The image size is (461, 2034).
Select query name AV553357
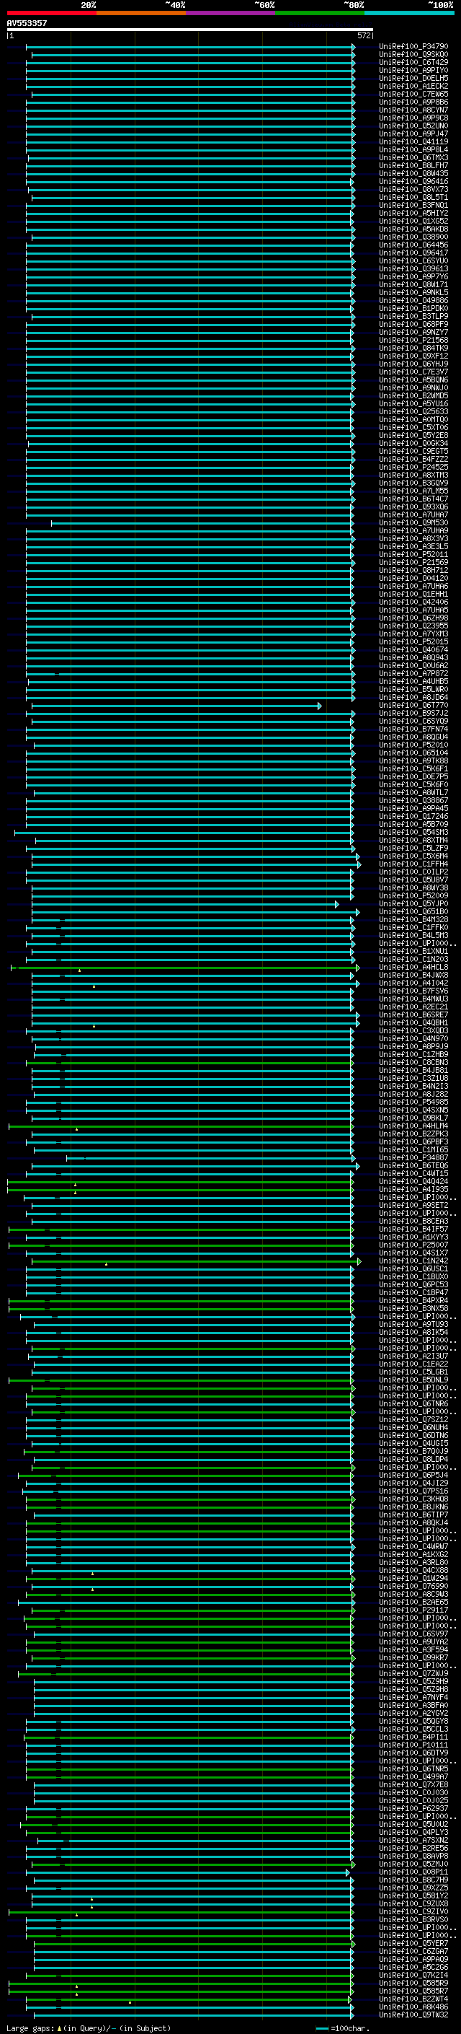(27, 23)
